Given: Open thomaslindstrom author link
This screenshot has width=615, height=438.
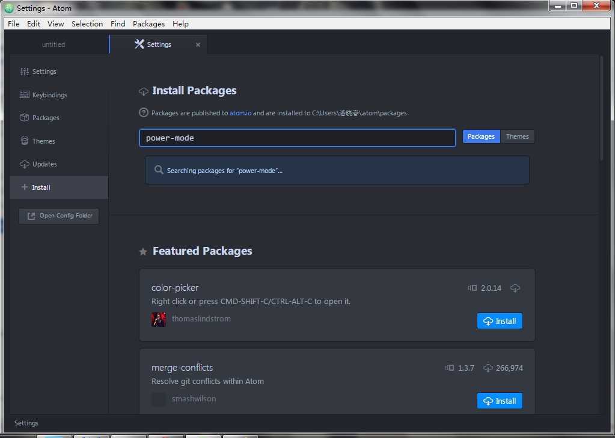Looking at the screenshot, I should click(x=201, y=319).
